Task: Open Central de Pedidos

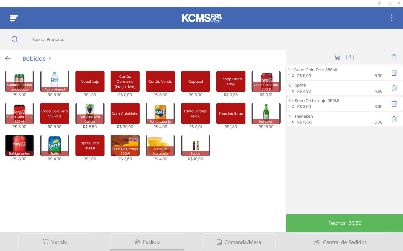Action: 341,242
